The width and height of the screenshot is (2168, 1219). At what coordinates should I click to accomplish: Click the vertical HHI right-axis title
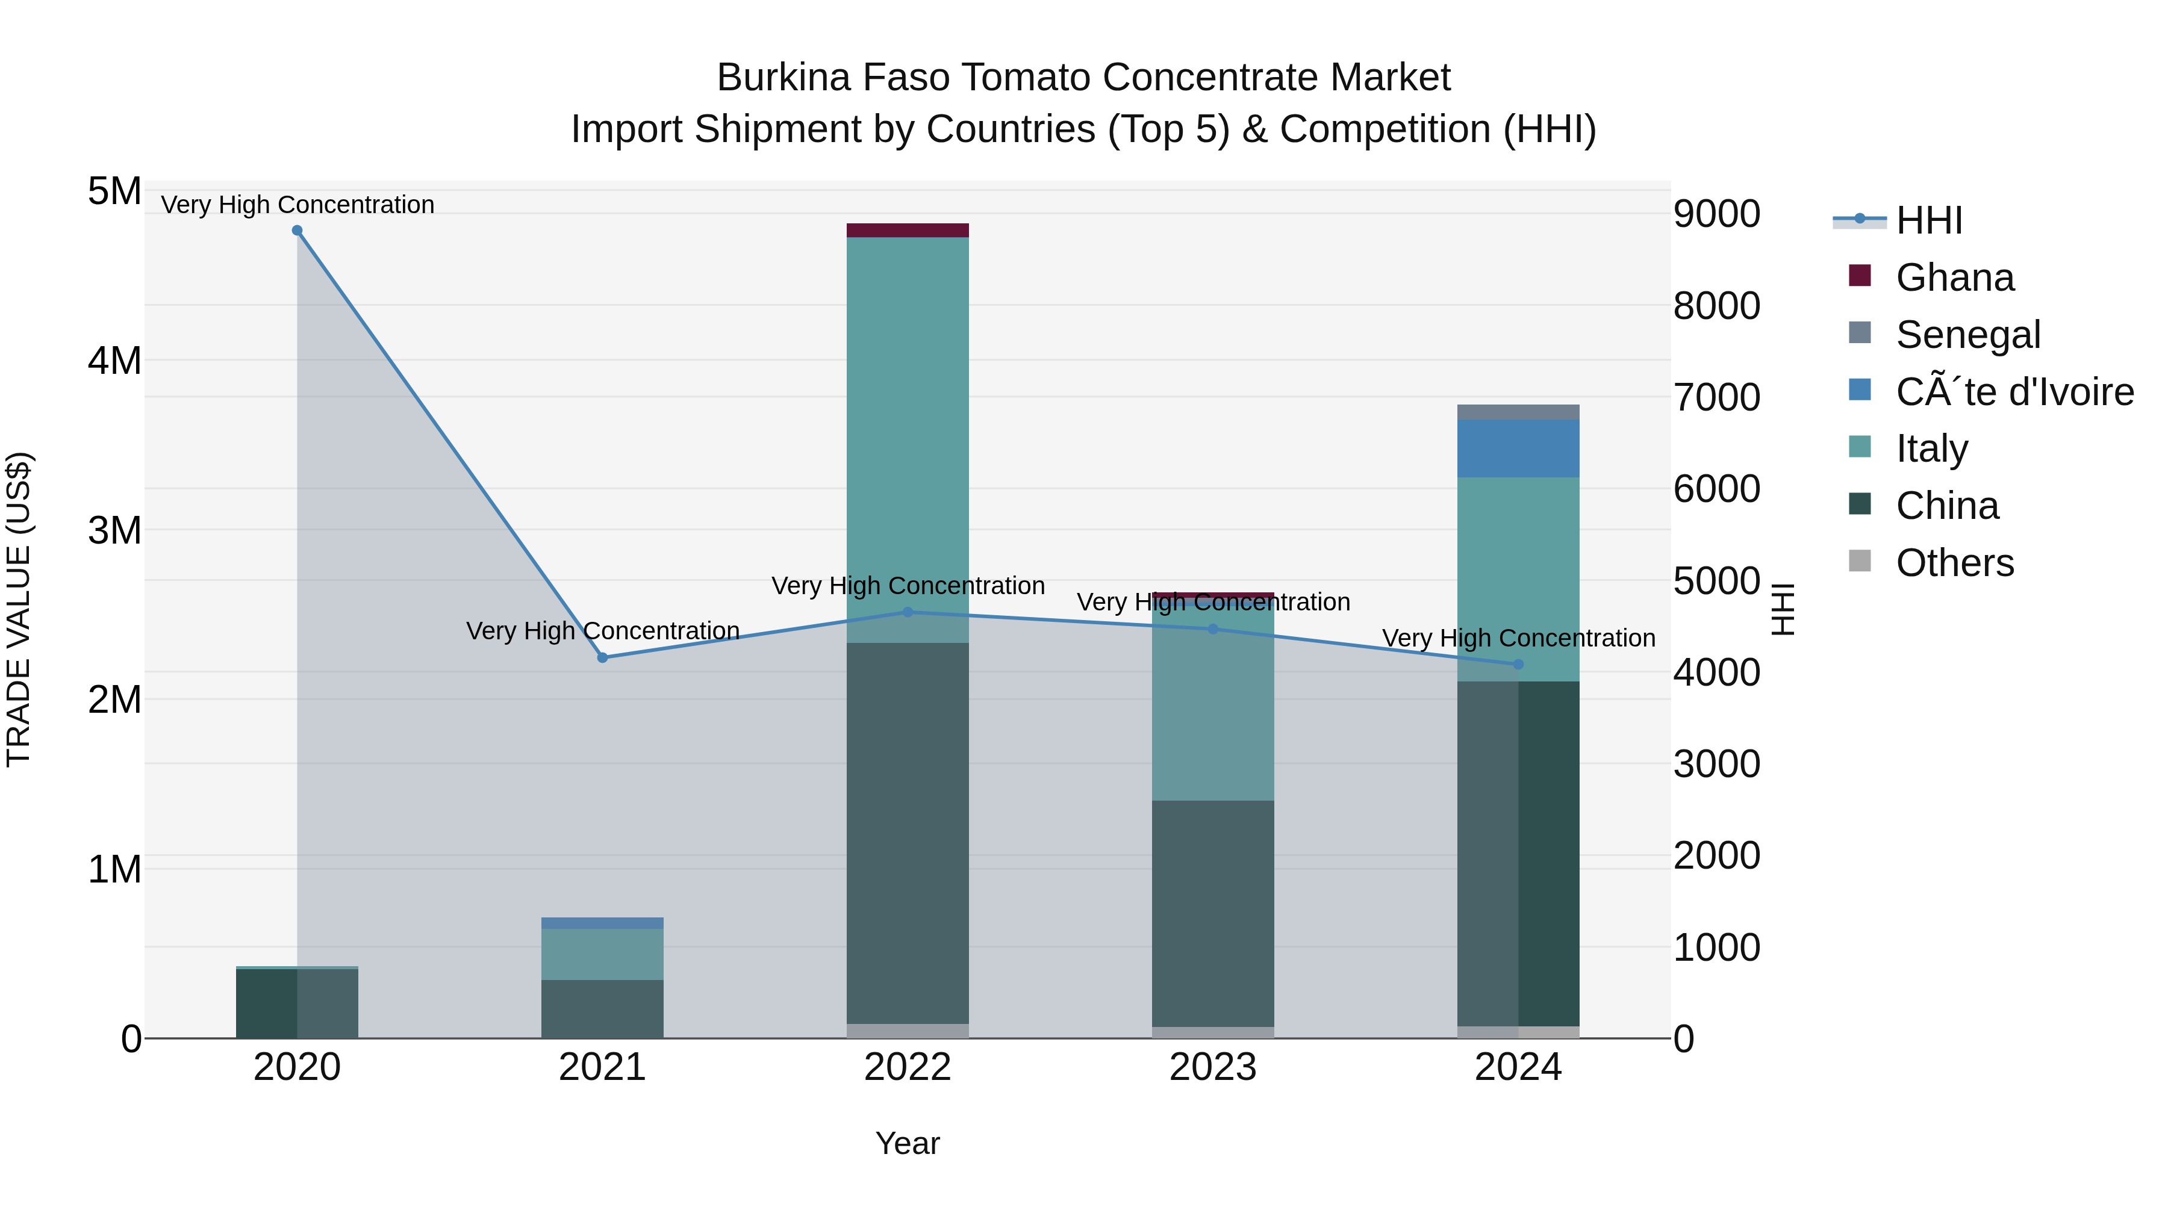tap(1783, 609)
